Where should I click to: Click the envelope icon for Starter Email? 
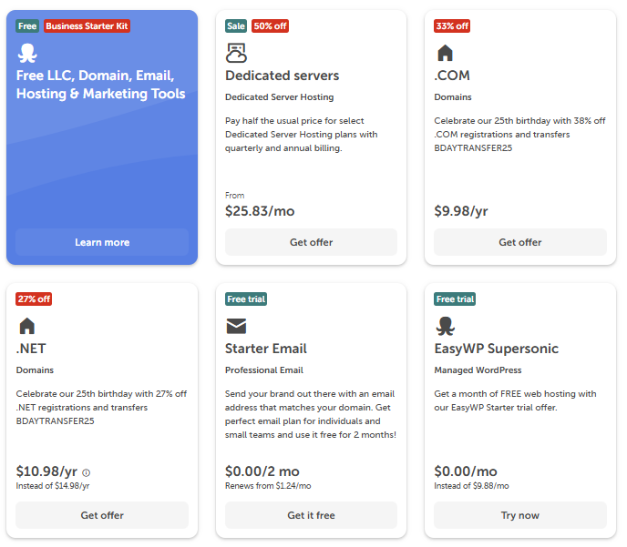236,326
